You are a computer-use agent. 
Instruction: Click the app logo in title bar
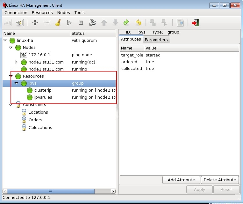[x=5, y=5]
